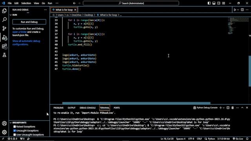Open terminal panel more actions ellipsis
251x141 pixels.
(x=237, y=108)
